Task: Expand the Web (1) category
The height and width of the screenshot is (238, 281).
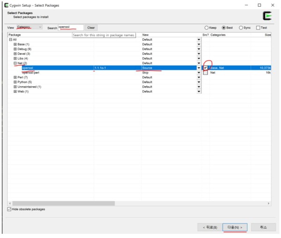Action: pos(15,91)
